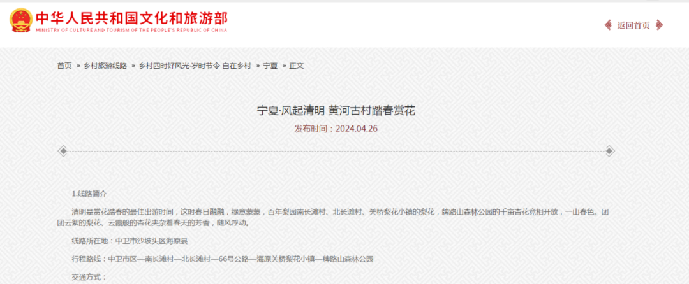Click the article title 宁夏·风起清明
This screenshot has width=689, height=284.
[336, 111]
